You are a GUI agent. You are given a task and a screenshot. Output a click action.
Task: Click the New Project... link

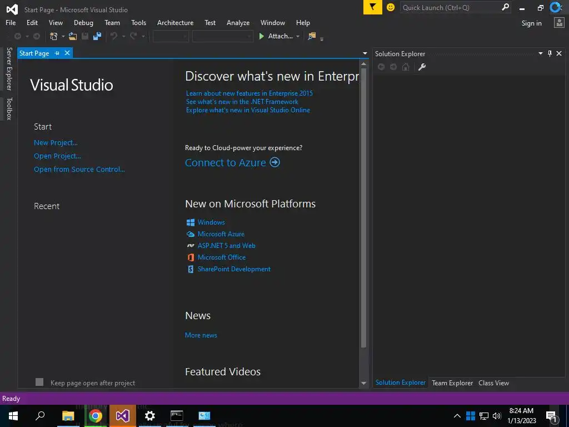click(56, 143)
